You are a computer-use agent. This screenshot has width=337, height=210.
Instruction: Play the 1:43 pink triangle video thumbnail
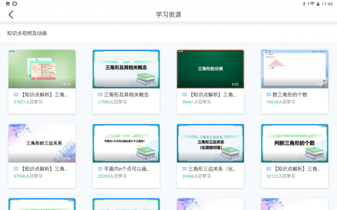pos(295,69)
